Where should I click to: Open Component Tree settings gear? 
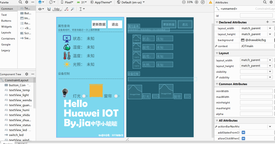(x=27, y=74)
